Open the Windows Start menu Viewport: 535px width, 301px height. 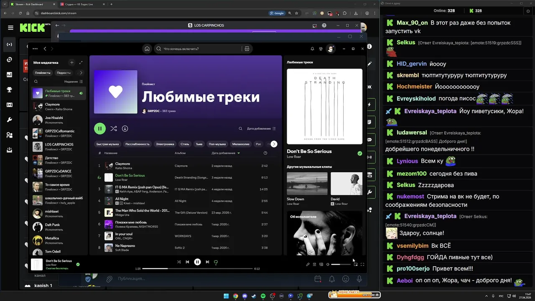click(226, 296)
